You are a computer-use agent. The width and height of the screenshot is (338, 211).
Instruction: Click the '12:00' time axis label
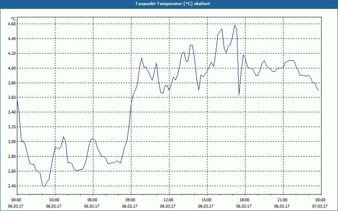168,200
